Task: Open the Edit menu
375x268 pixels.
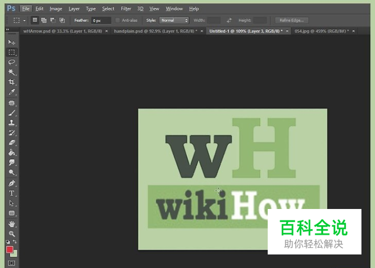Action: (40, 9)
